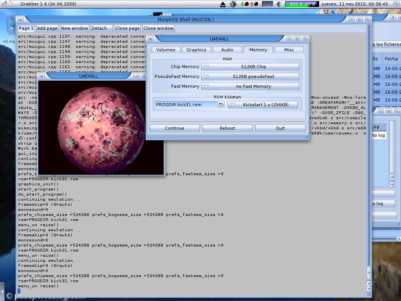Image resolution: width=401 pixels, height=301 pixels.
Task: Click the ROM path field PROGDIR:kick31.rom
Action: (185, 105)
